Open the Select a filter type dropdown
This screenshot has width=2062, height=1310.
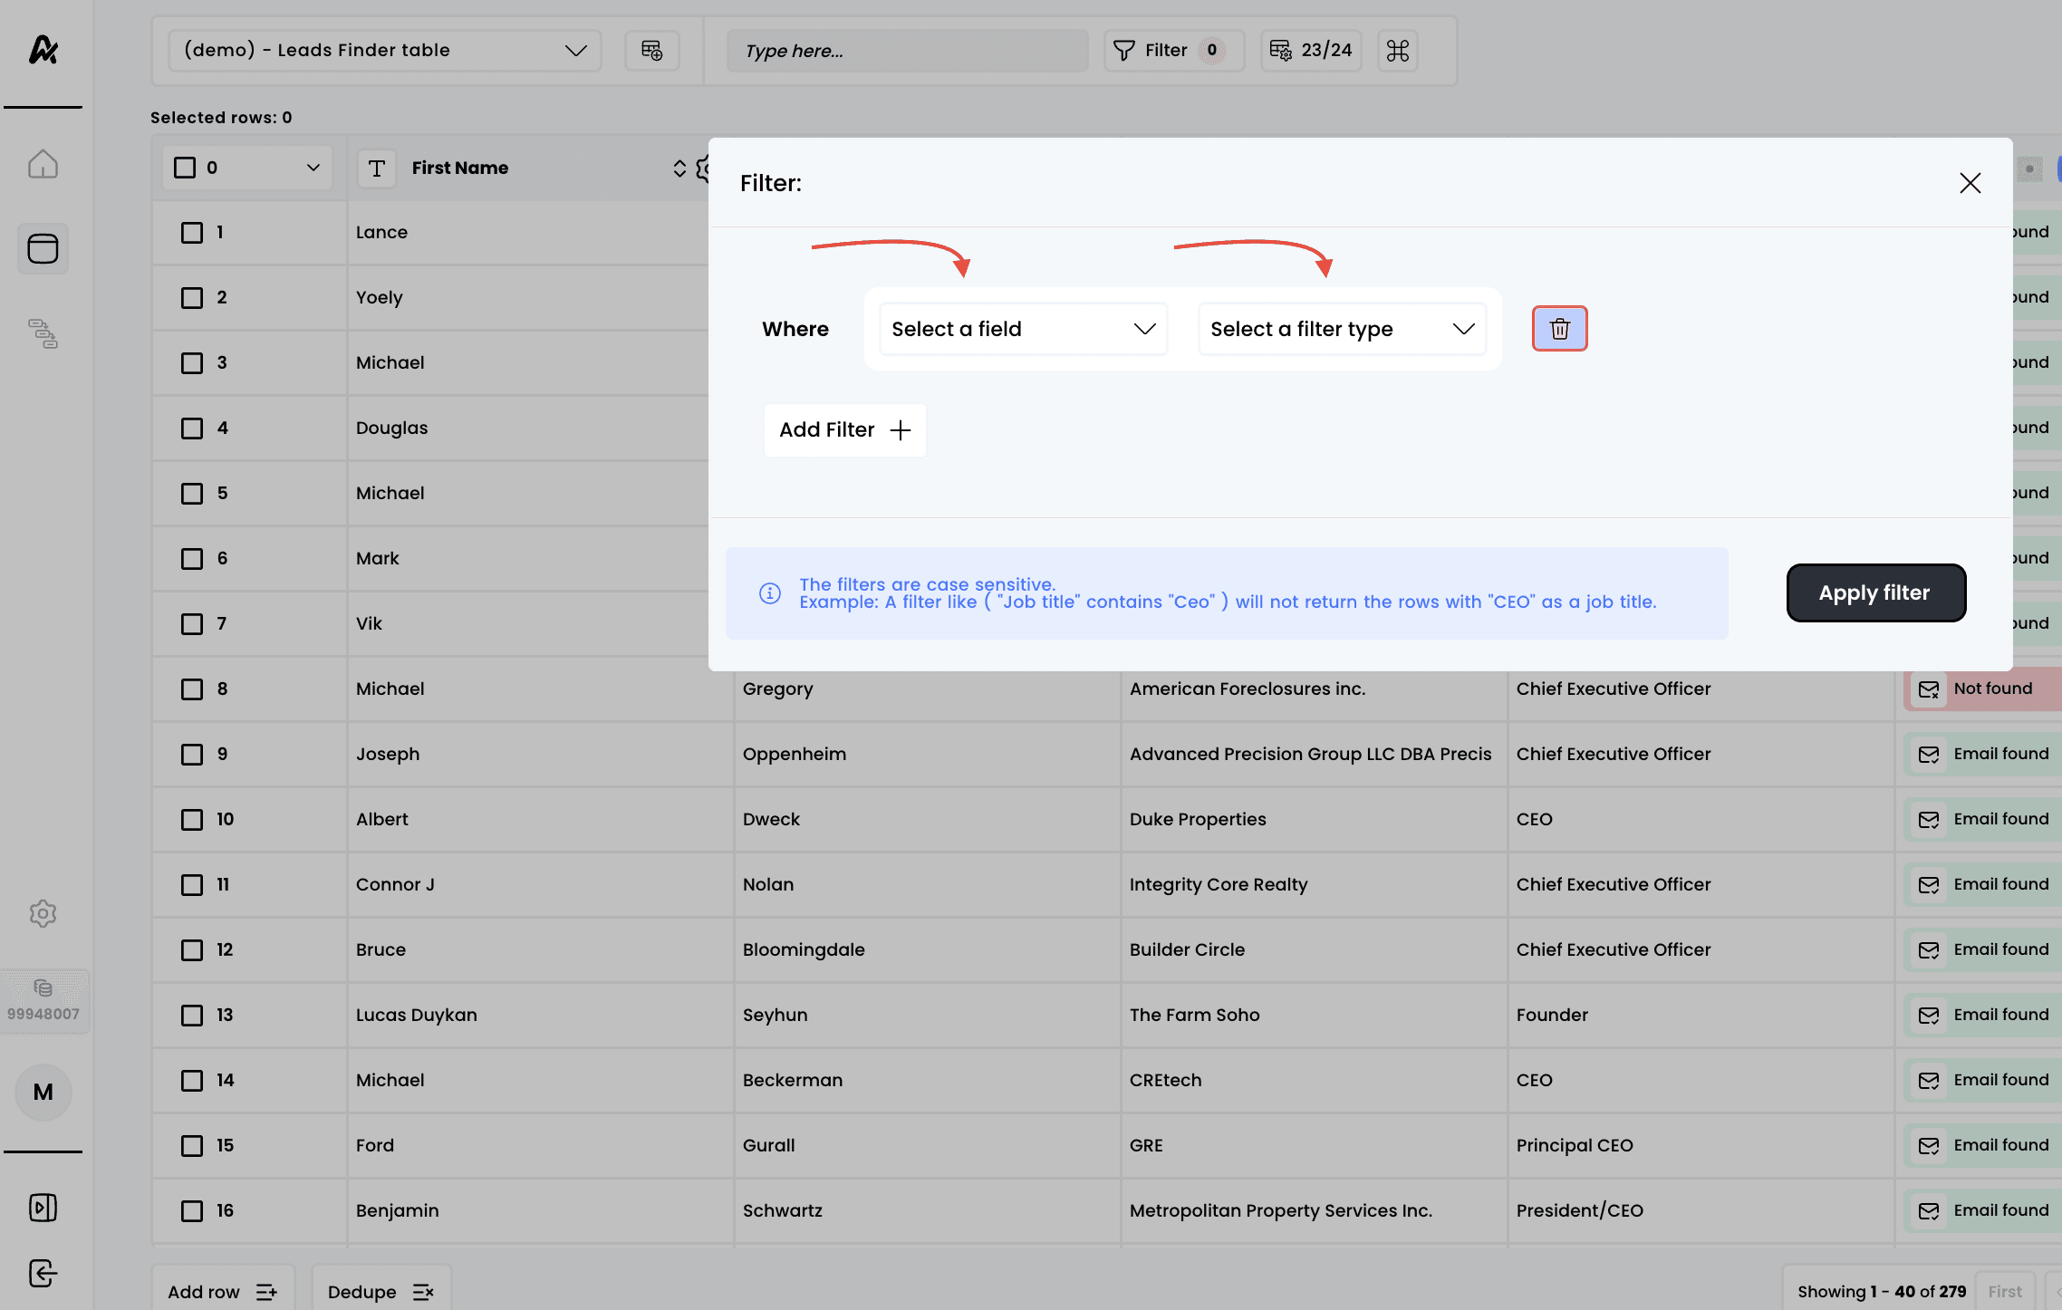tap(1342, 329)
